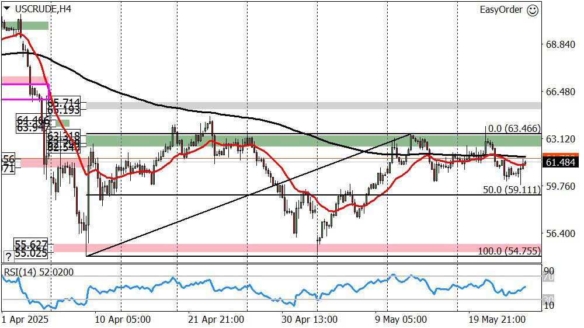
Task: Click the 30 Apr 13:00 time label
Action: point(310,320)
